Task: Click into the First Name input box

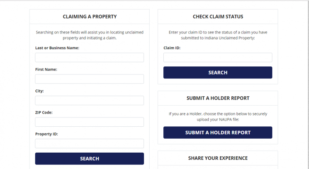Action: (90, 79)
